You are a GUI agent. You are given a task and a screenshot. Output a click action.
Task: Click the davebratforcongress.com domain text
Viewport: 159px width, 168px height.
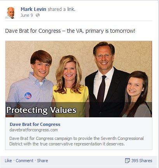(x=33, y=130)
